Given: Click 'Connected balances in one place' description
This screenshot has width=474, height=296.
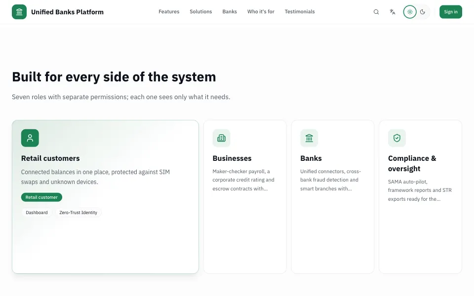Looking at the screenshot, I should [x=95, y=177].
